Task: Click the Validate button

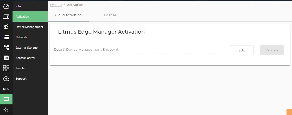Action: (x=272, y=50)
